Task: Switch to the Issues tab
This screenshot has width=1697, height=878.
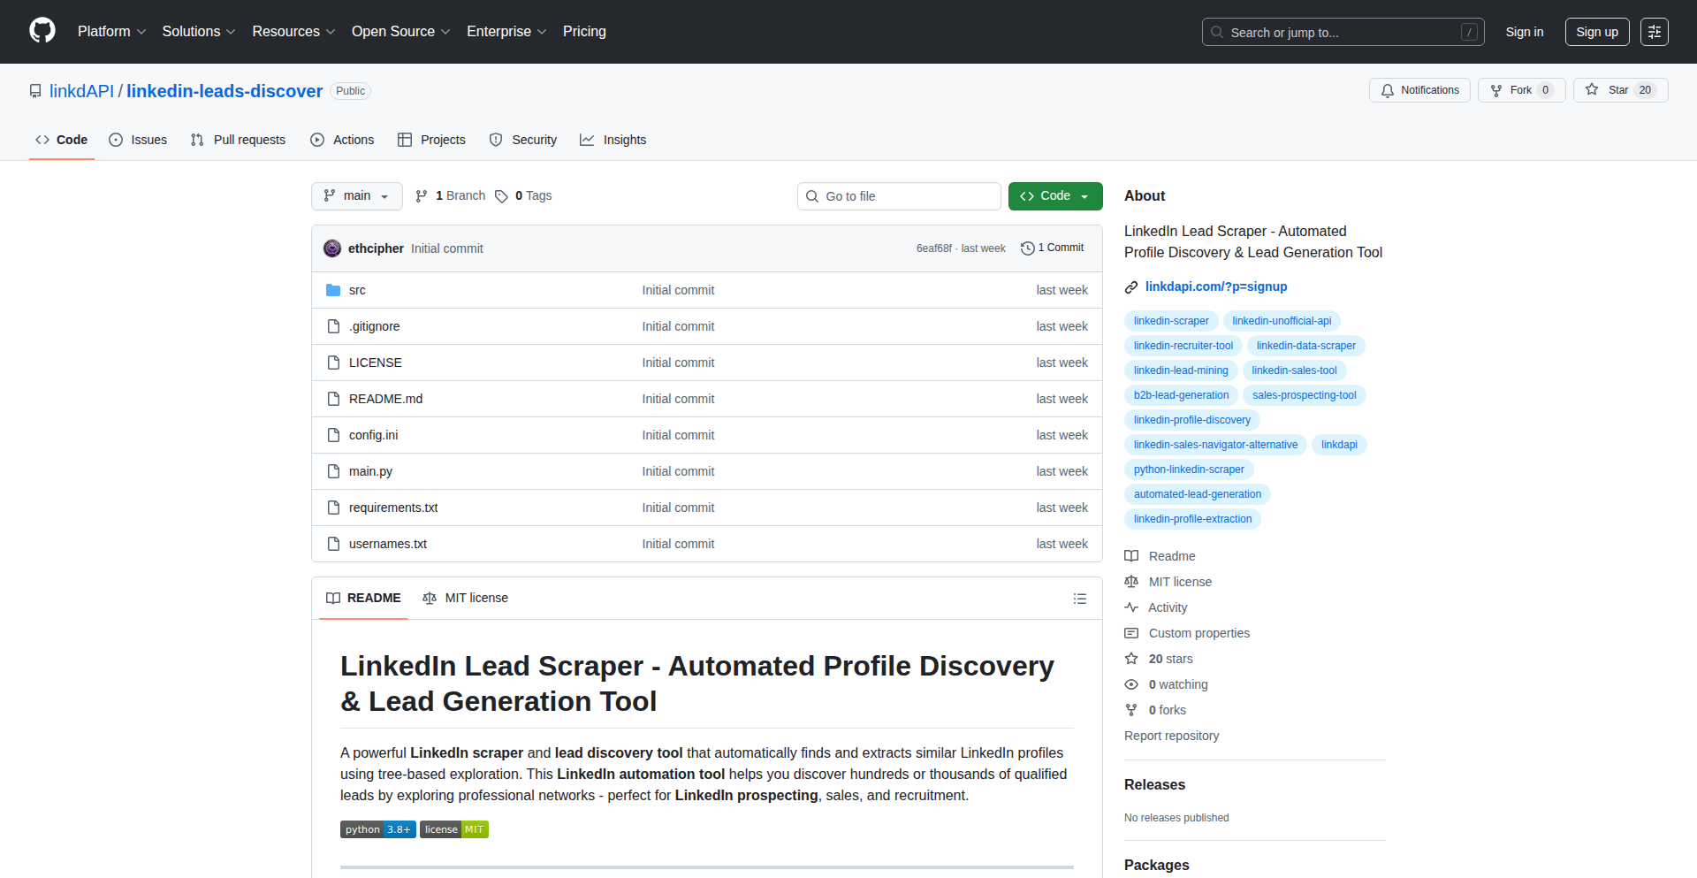Action: point(138,140)
